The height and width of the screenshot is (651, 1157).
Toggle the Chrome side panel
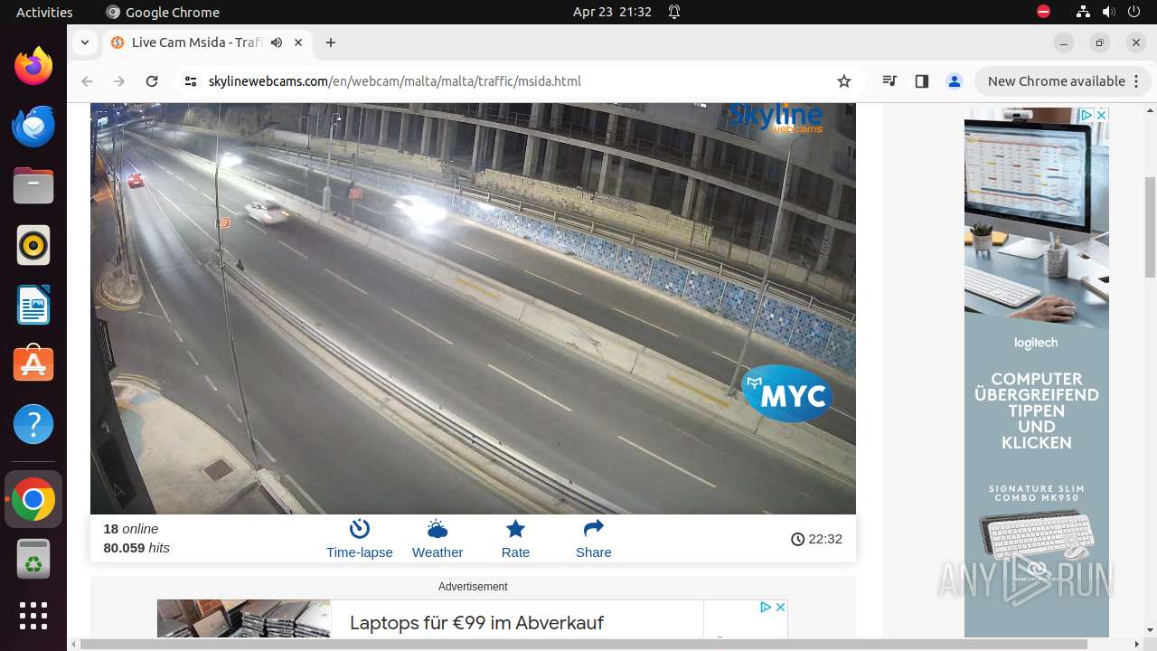tap(922, 81)
